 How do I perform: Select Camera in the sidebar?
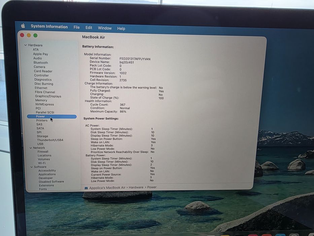pos(39,67)
